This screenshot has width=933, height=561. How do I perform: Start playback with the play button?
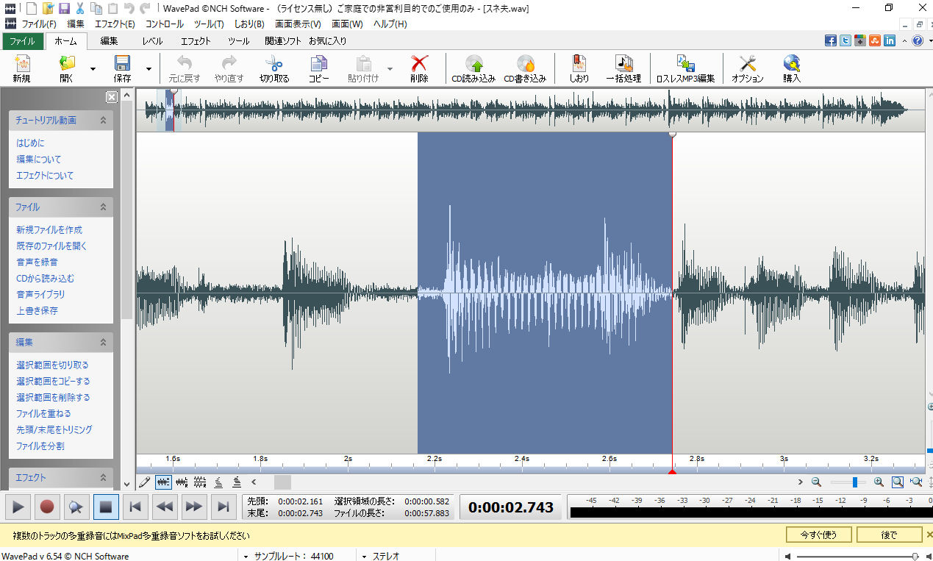pos(18,506)
